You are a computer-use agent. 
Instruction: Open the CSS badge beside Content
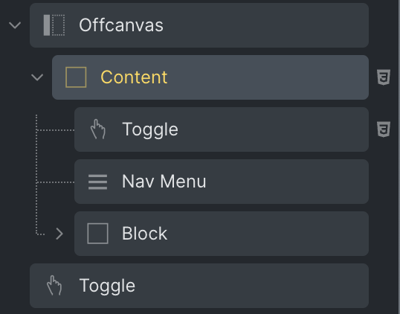[x=384, y=77]
